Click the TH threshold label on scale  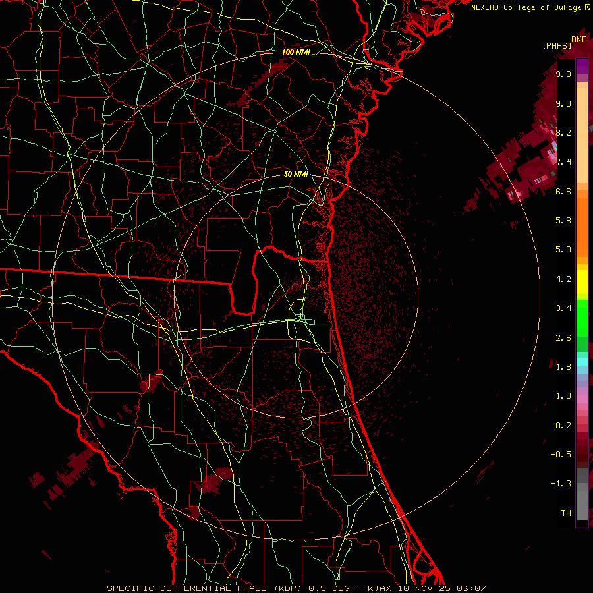click(x=566, y=513)
